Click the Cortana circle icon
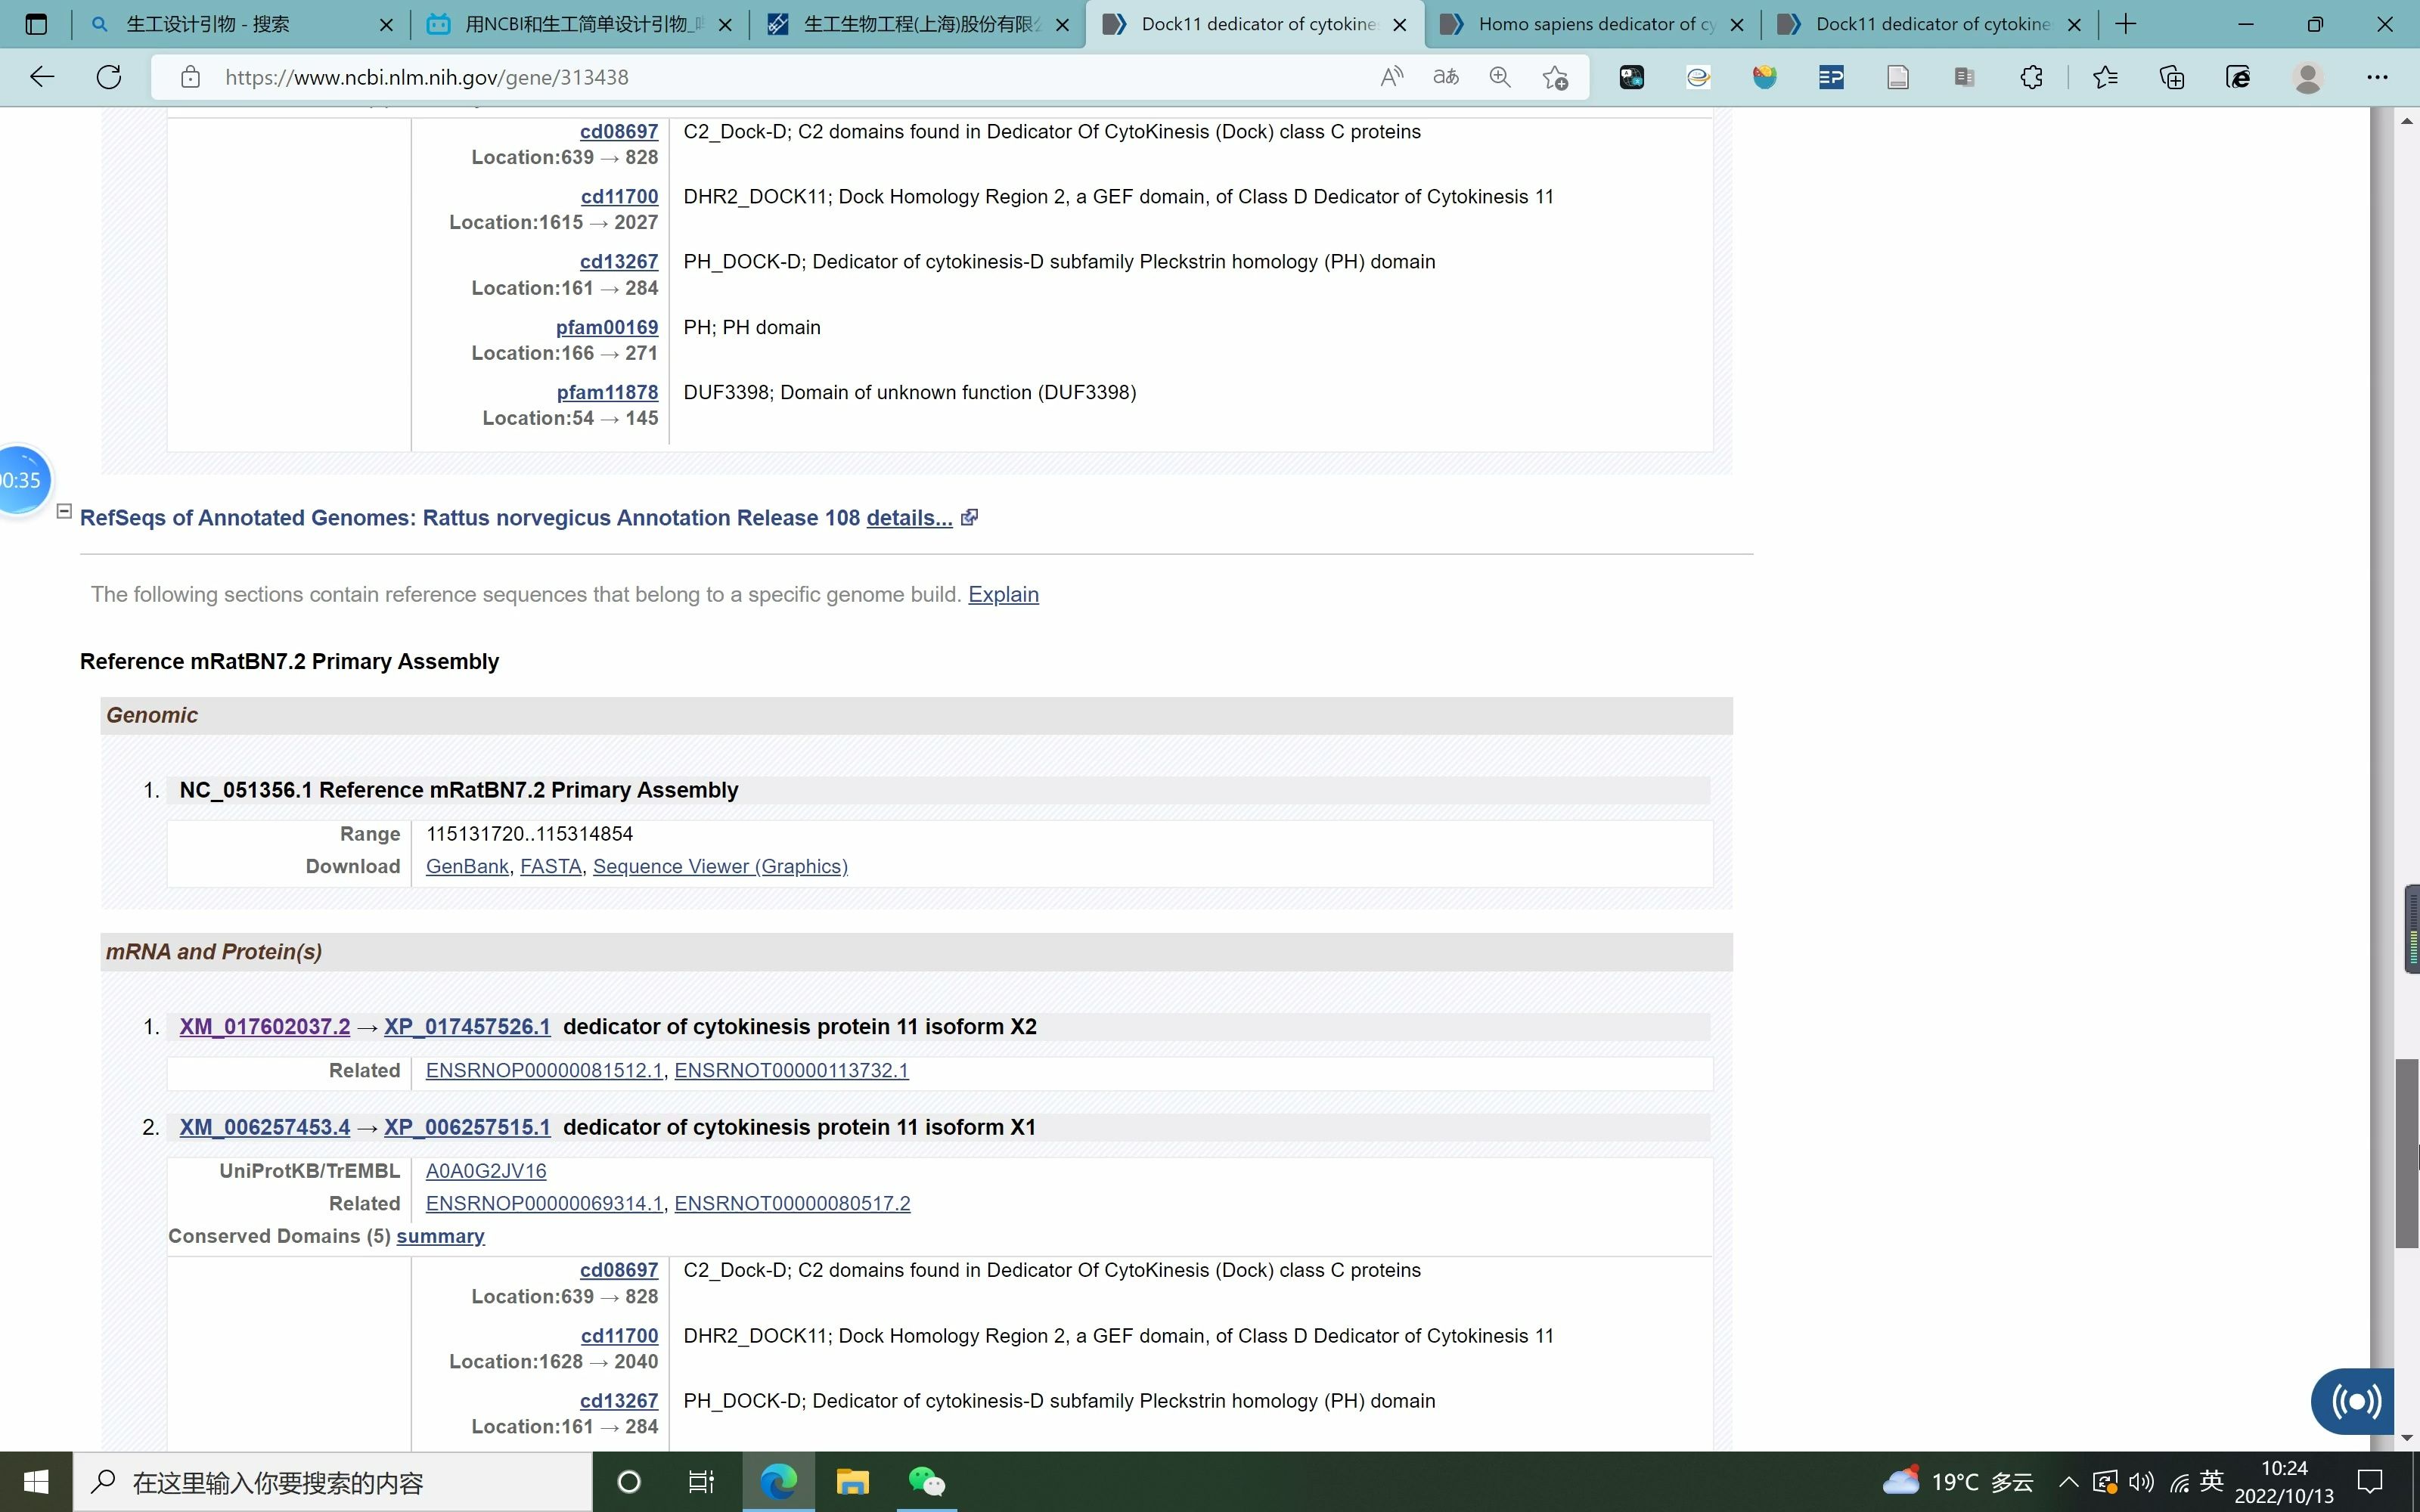This screenshot has height=1512, width=2420. click(629, 1481)
